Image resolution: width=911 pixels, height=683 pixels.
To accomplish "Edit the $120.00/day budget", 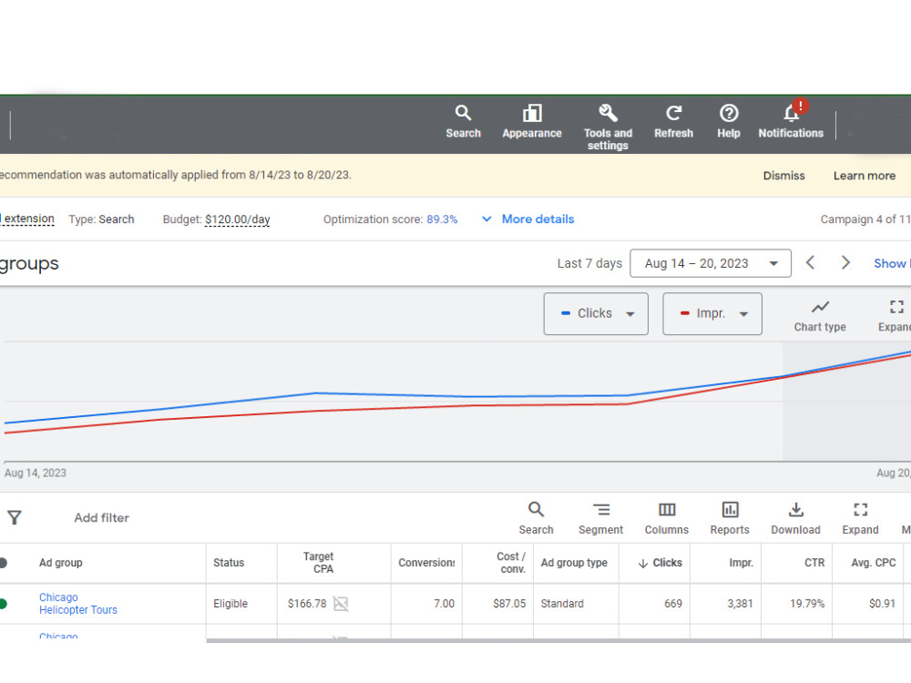I will coord(237,219).
